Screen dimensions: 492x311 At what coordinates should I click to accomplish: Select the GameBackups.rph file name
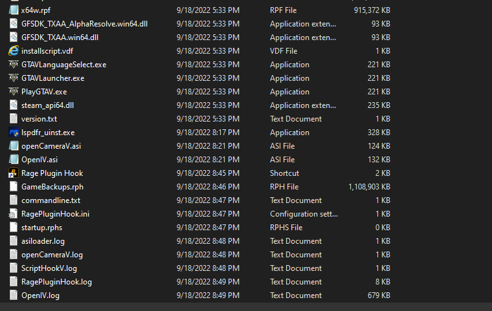(52, 187)
